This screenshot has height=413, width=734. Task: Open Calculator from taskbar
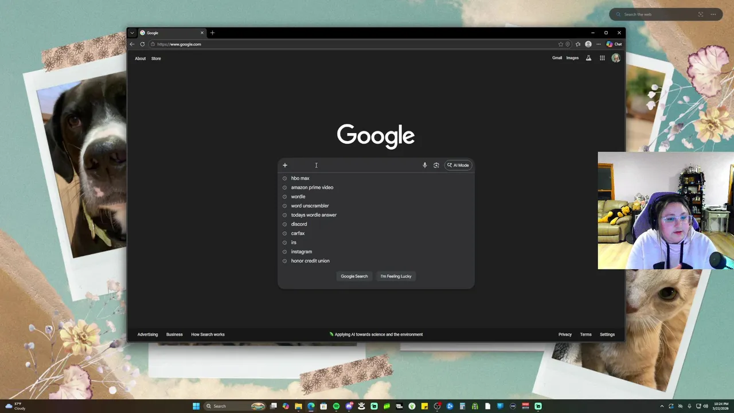coord(462,406)
